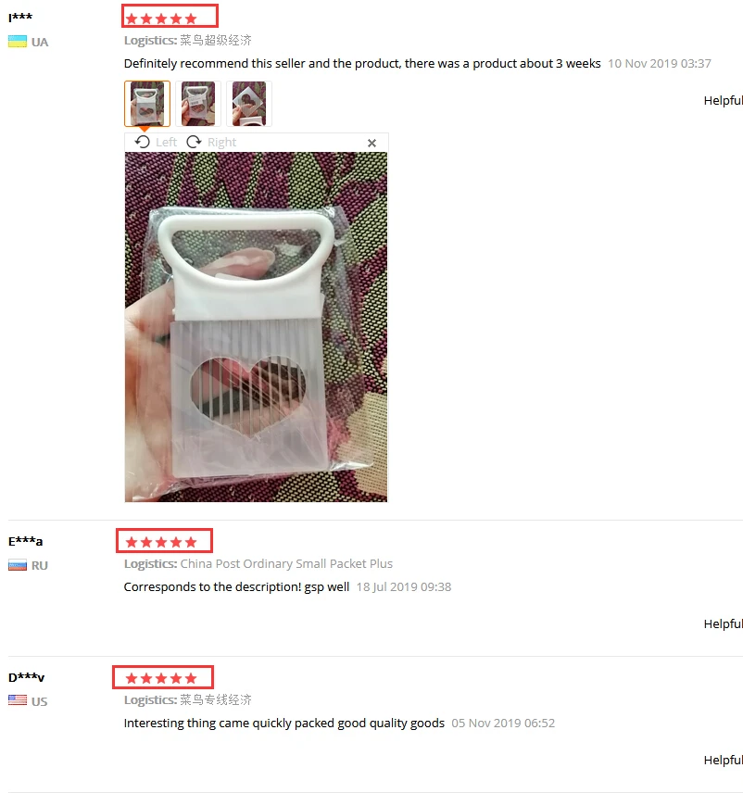Click the Russia flag icon next to RU
This screenshot has width=743, height=793.
(x=18, y=565)
